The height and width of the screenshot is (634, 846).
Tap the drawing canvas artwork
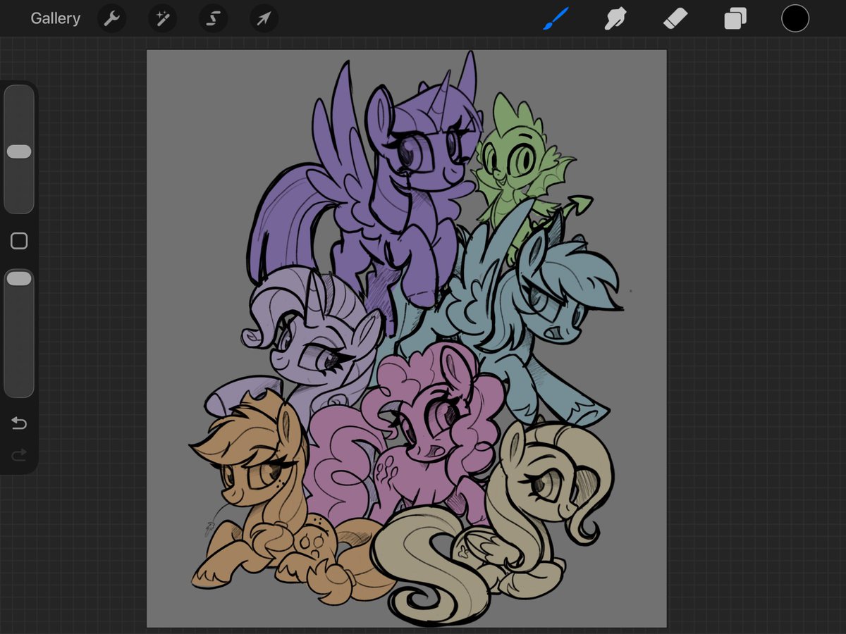407,338
